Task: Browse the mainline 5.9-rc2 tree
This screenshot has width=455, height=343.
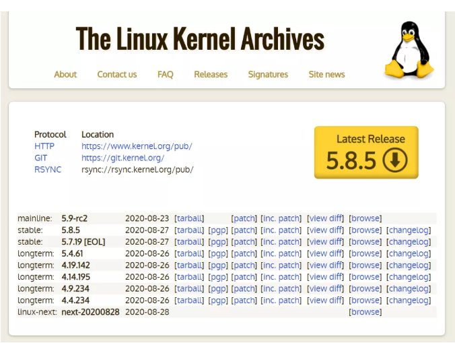Action: coord(365,218)
